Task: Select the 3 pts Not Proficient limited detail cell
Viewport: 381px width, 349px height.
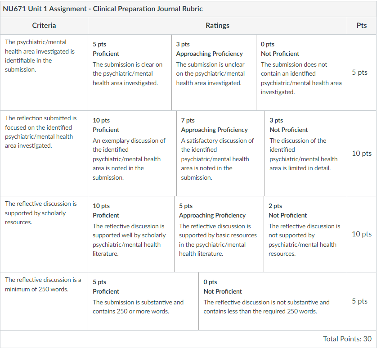Action: click(306, 154)
